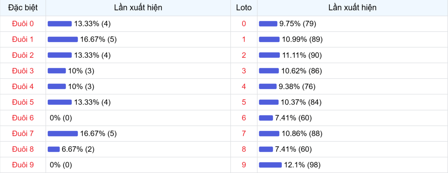Click the blue bar for Loto 2
Screen dimensions: 448x173
point(269,55)
